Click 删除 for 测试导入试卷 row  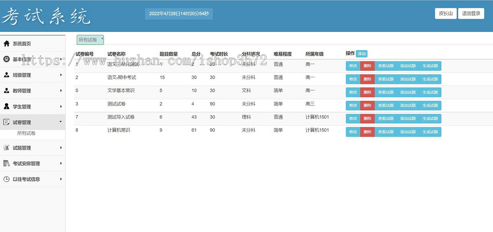367,118
